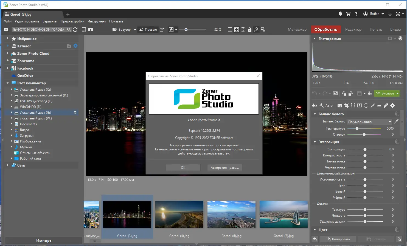Select the Gorod (4).jpg thumbnail
Viewport: 407px width, 246px height.
click(179, 214)
